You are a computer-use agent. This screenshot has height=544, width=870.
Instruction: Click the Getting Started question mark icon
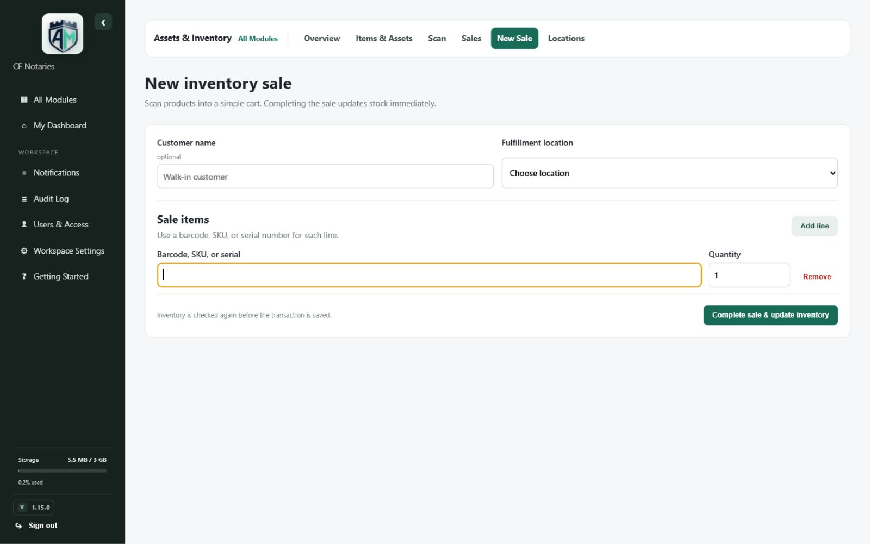coord(24,276)
